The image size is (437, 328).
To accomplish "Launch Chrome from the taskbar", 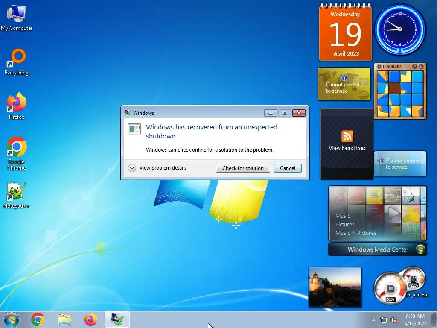I will (38, 319).
